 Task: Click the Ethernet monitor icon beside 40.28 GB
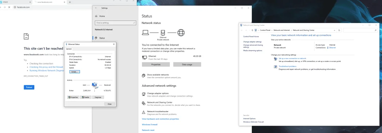pos(144,58)
